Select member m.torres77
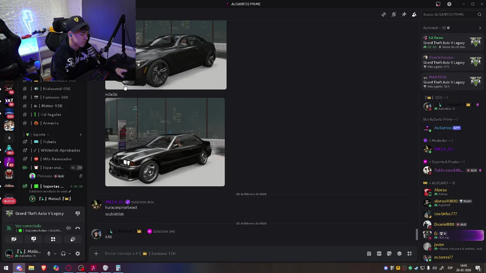 click(453, 257)
